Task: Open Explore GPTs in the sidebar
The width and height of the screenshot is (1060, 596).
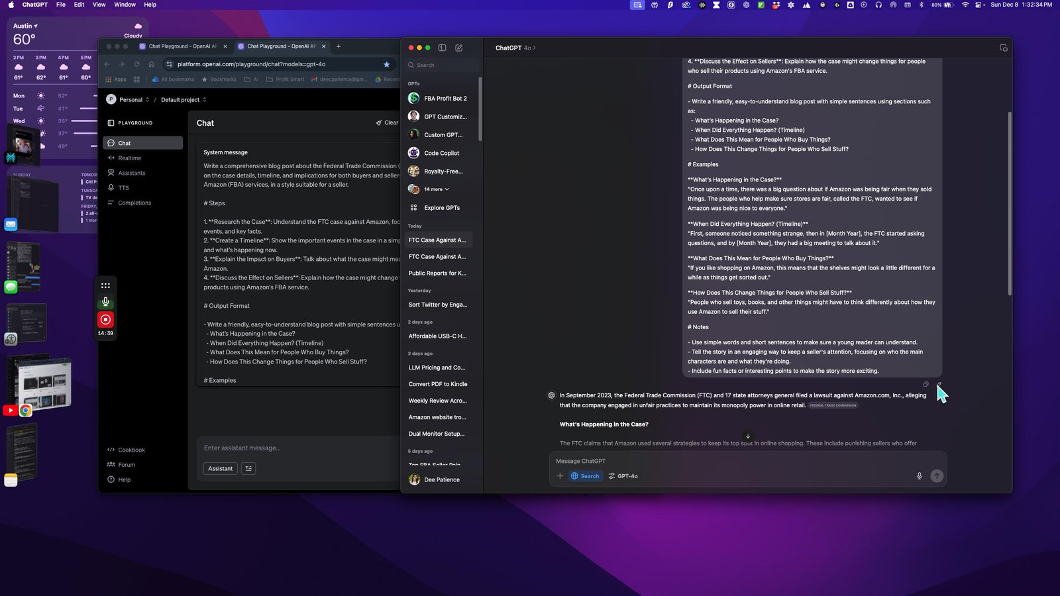Action: click(x=441, y=208)
